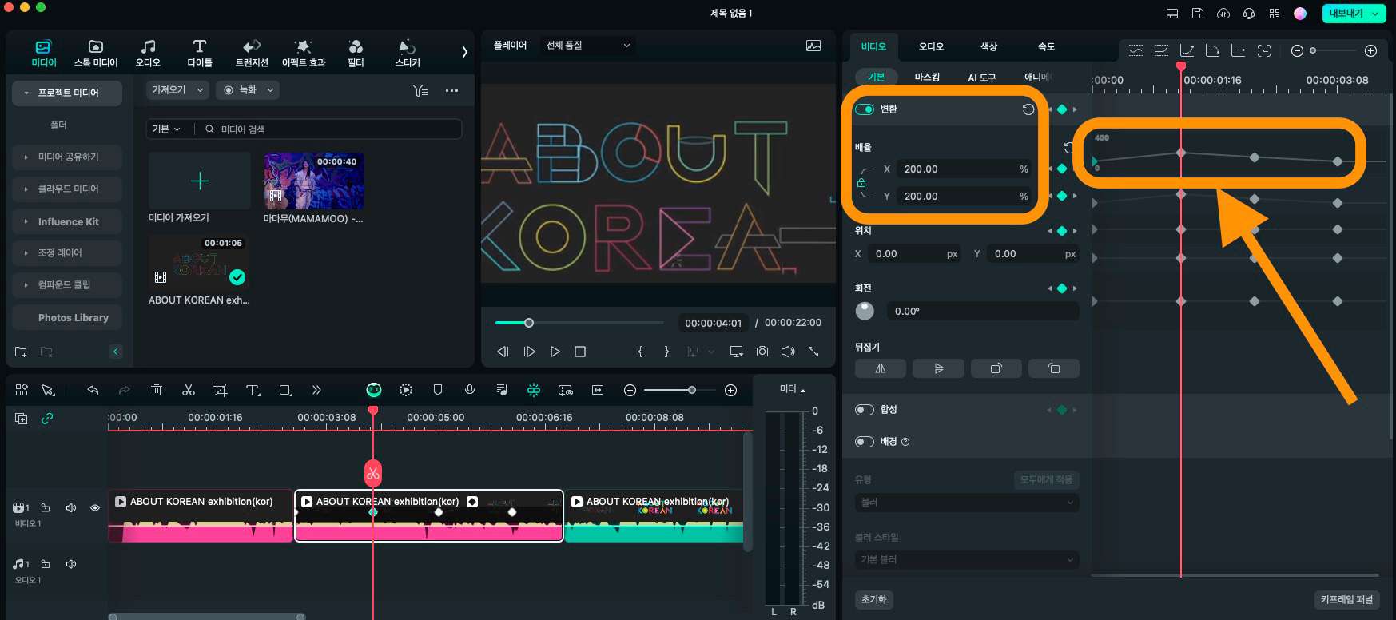The image size is (1396, 620).
Task: Switch to the 색상 properties tab
Action: tap(989, 46)
